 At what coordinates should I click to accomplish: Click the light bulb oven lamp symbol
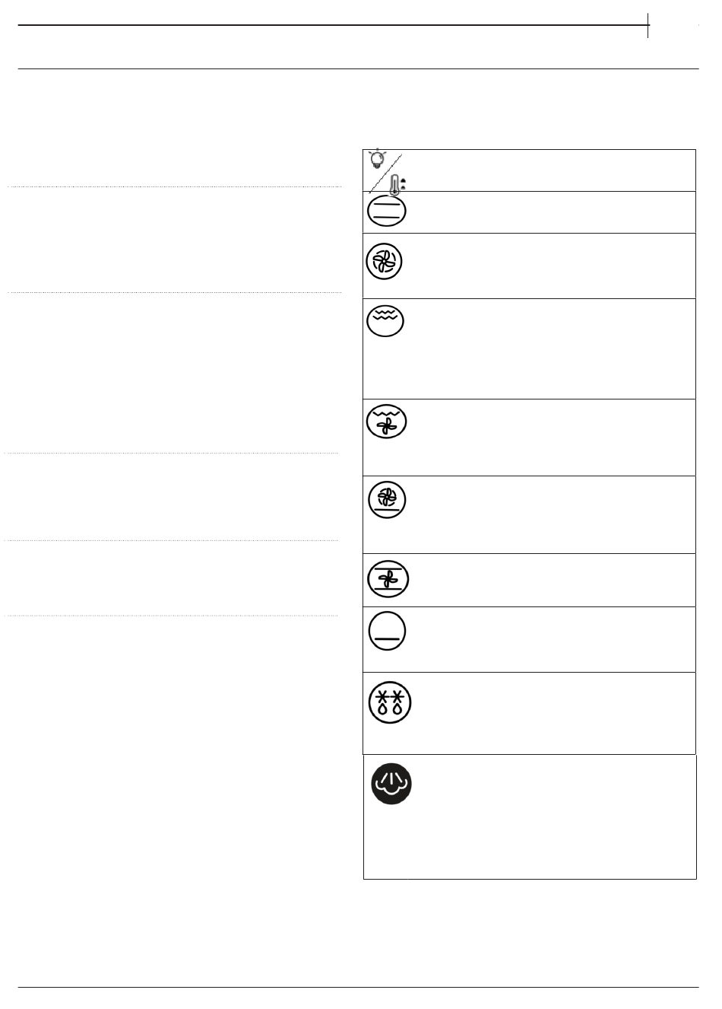tap(376, 158)
